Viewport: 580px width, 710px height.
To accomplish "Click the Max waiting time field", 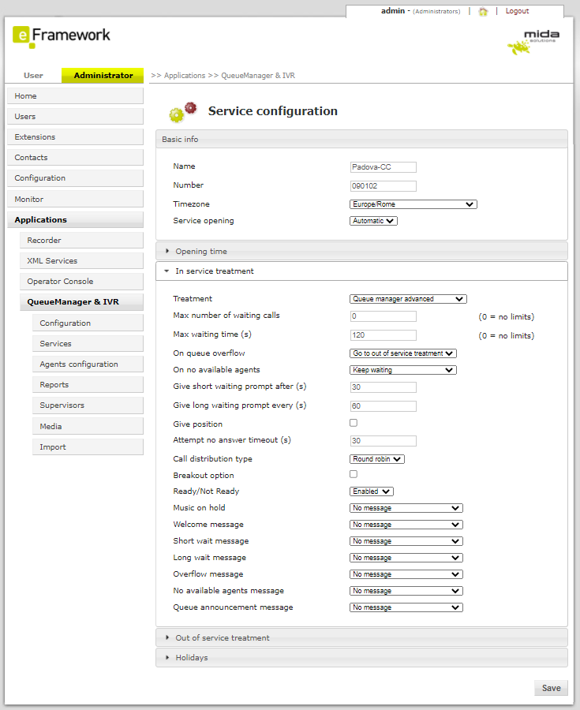I will [x=383, y=335].
